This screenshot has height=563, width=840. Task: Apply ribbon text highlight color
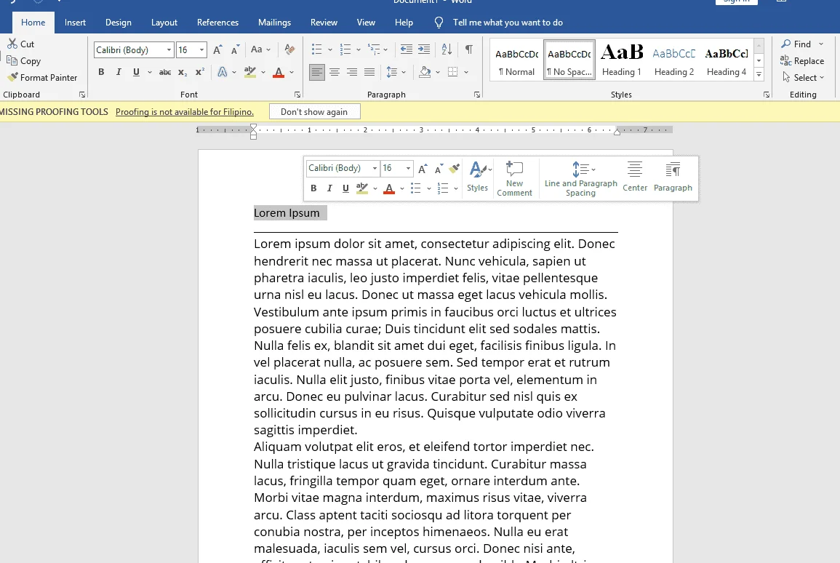click(249, 72)
